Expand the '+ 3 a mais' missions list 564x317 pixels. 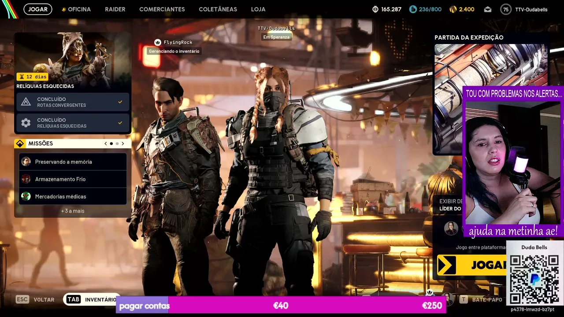point(73,211)
